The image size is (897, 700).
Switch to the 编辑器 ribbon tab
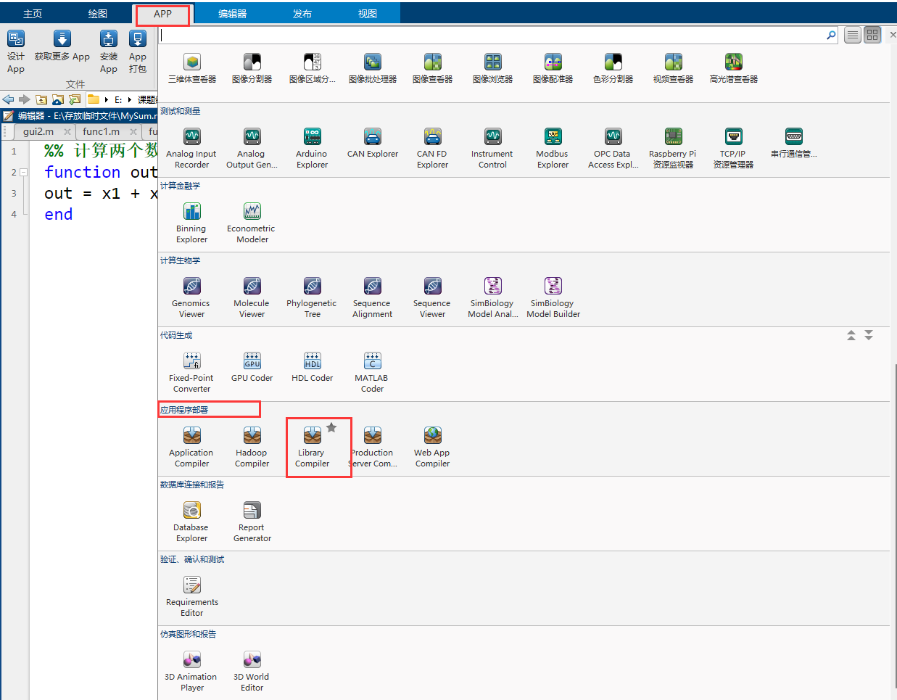coord(233,14)
